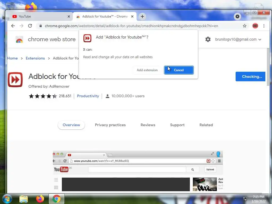Open the 218,651 ratings count
Image resolution: width=272 pixels, height=204 pixels.
point(65,96)
